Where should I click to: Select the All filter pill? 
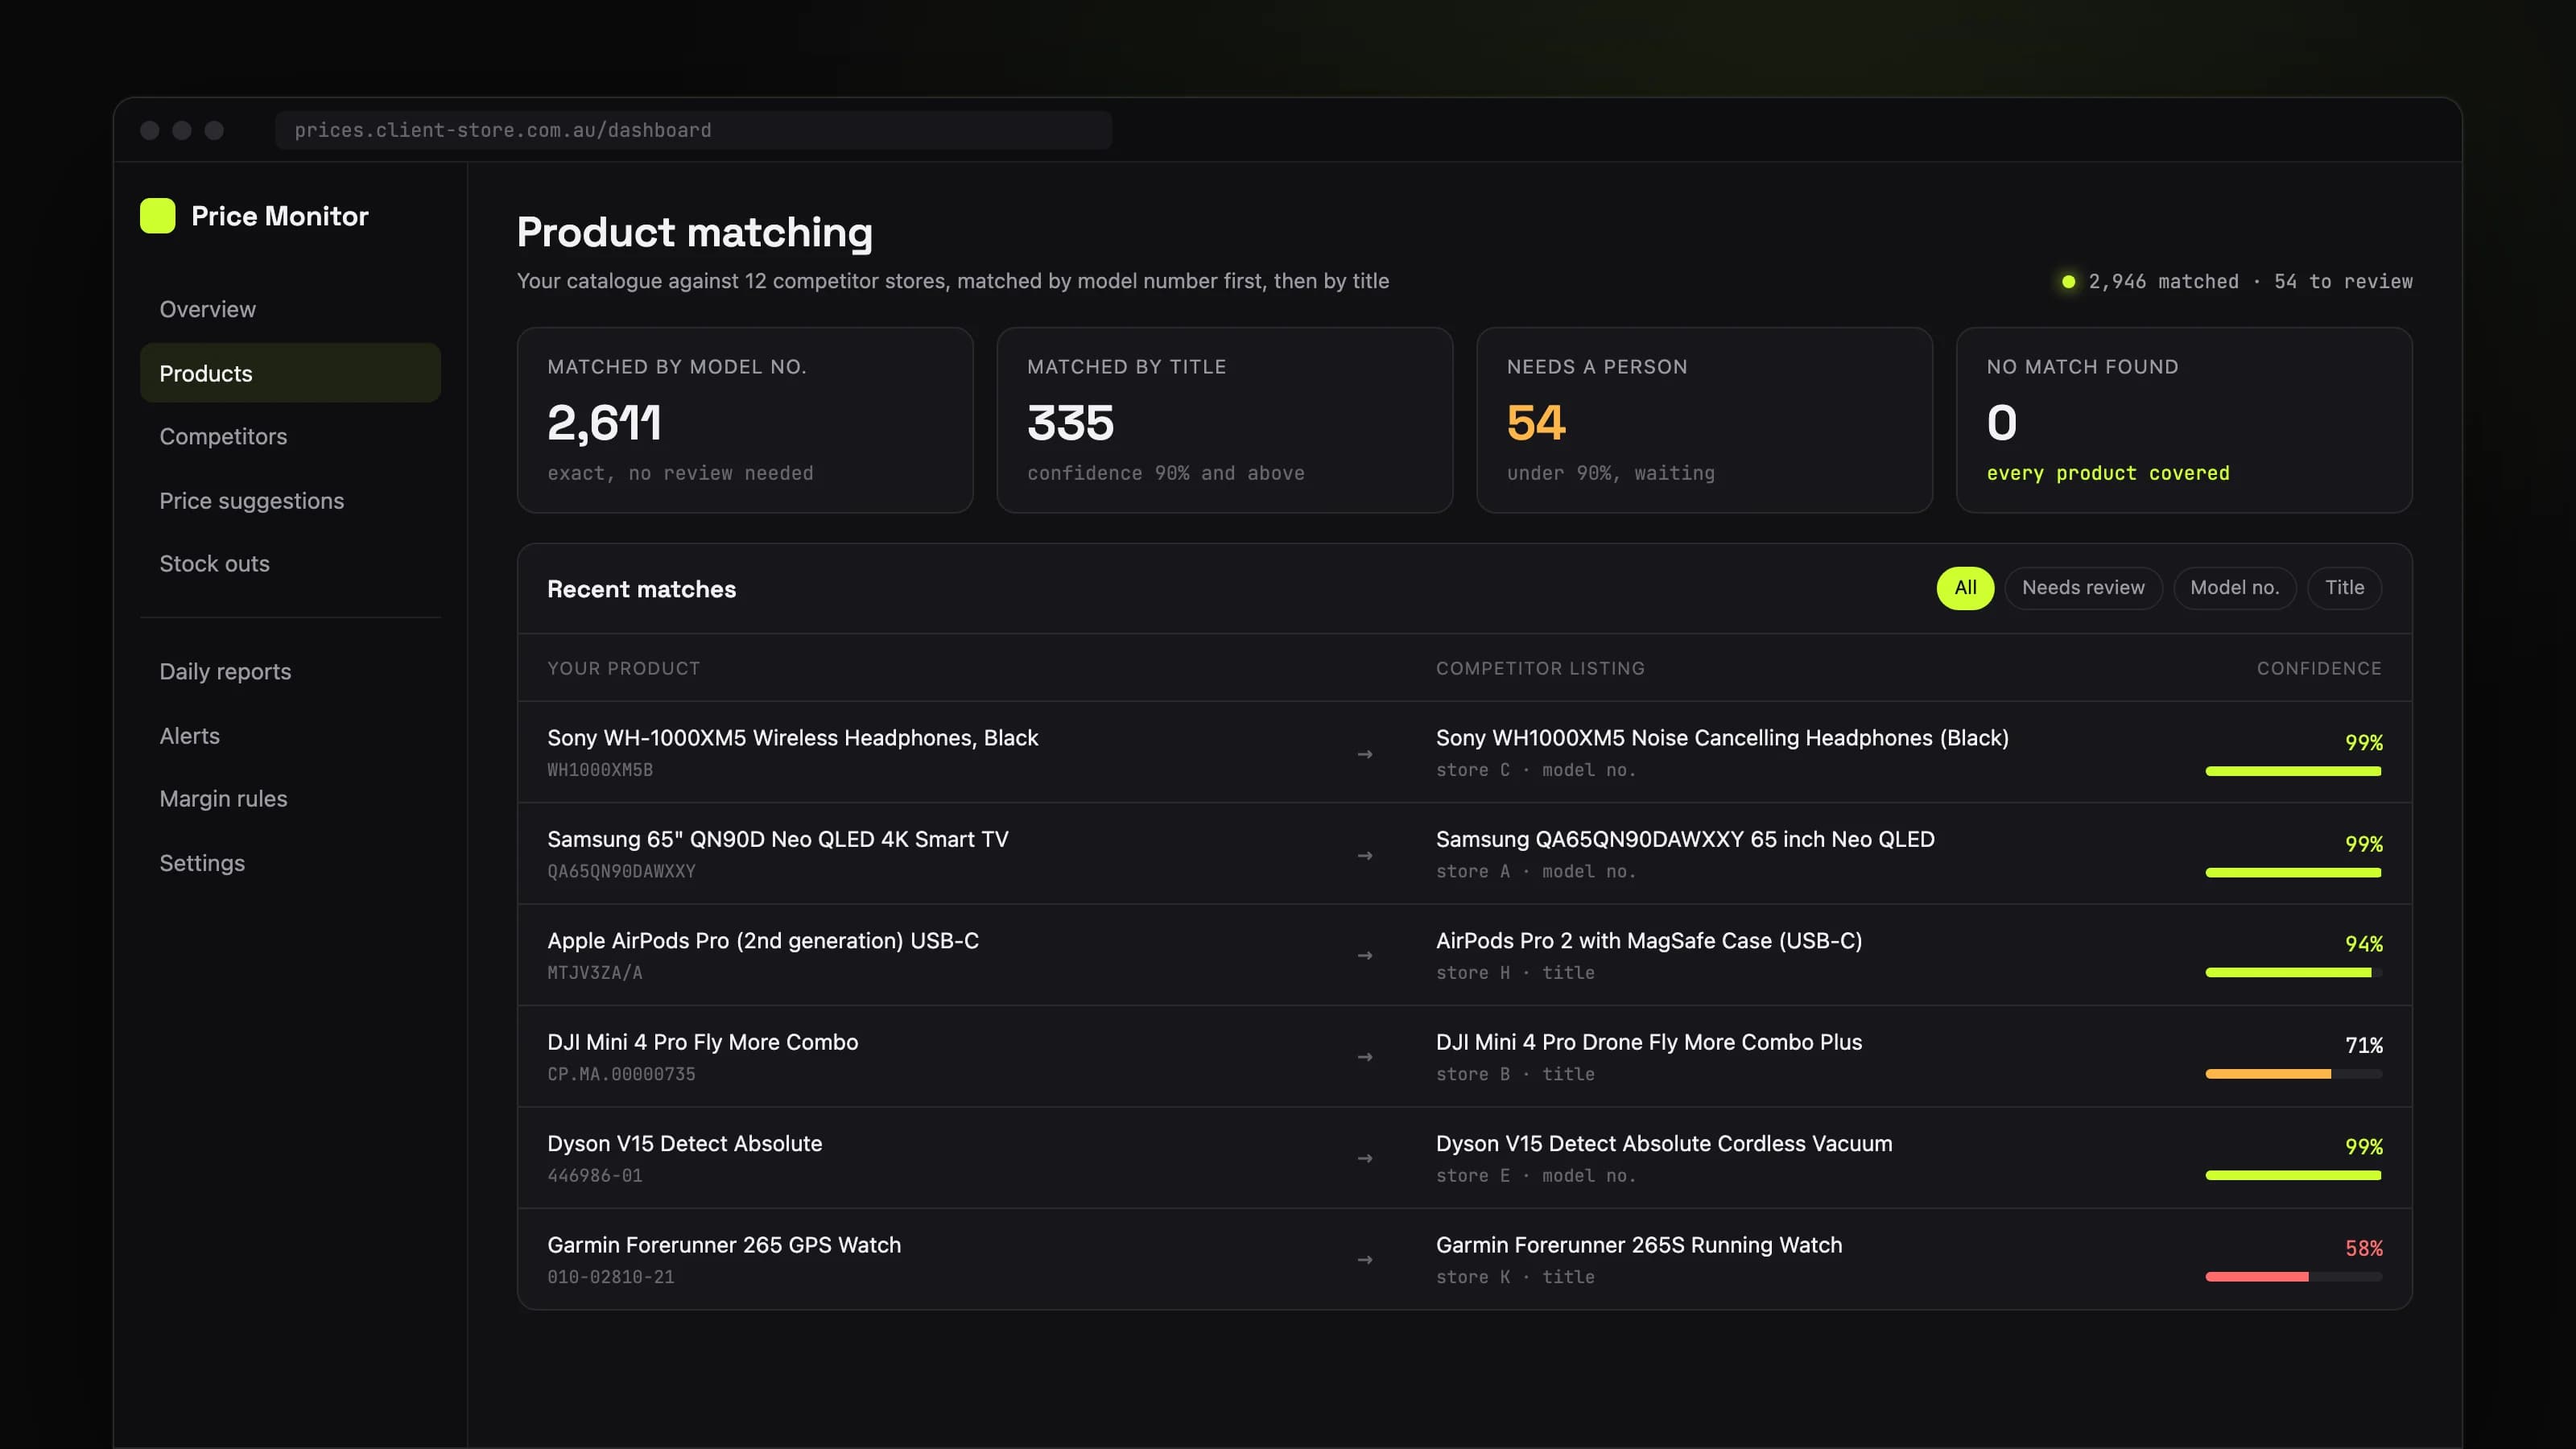[x=1965, y=588]
